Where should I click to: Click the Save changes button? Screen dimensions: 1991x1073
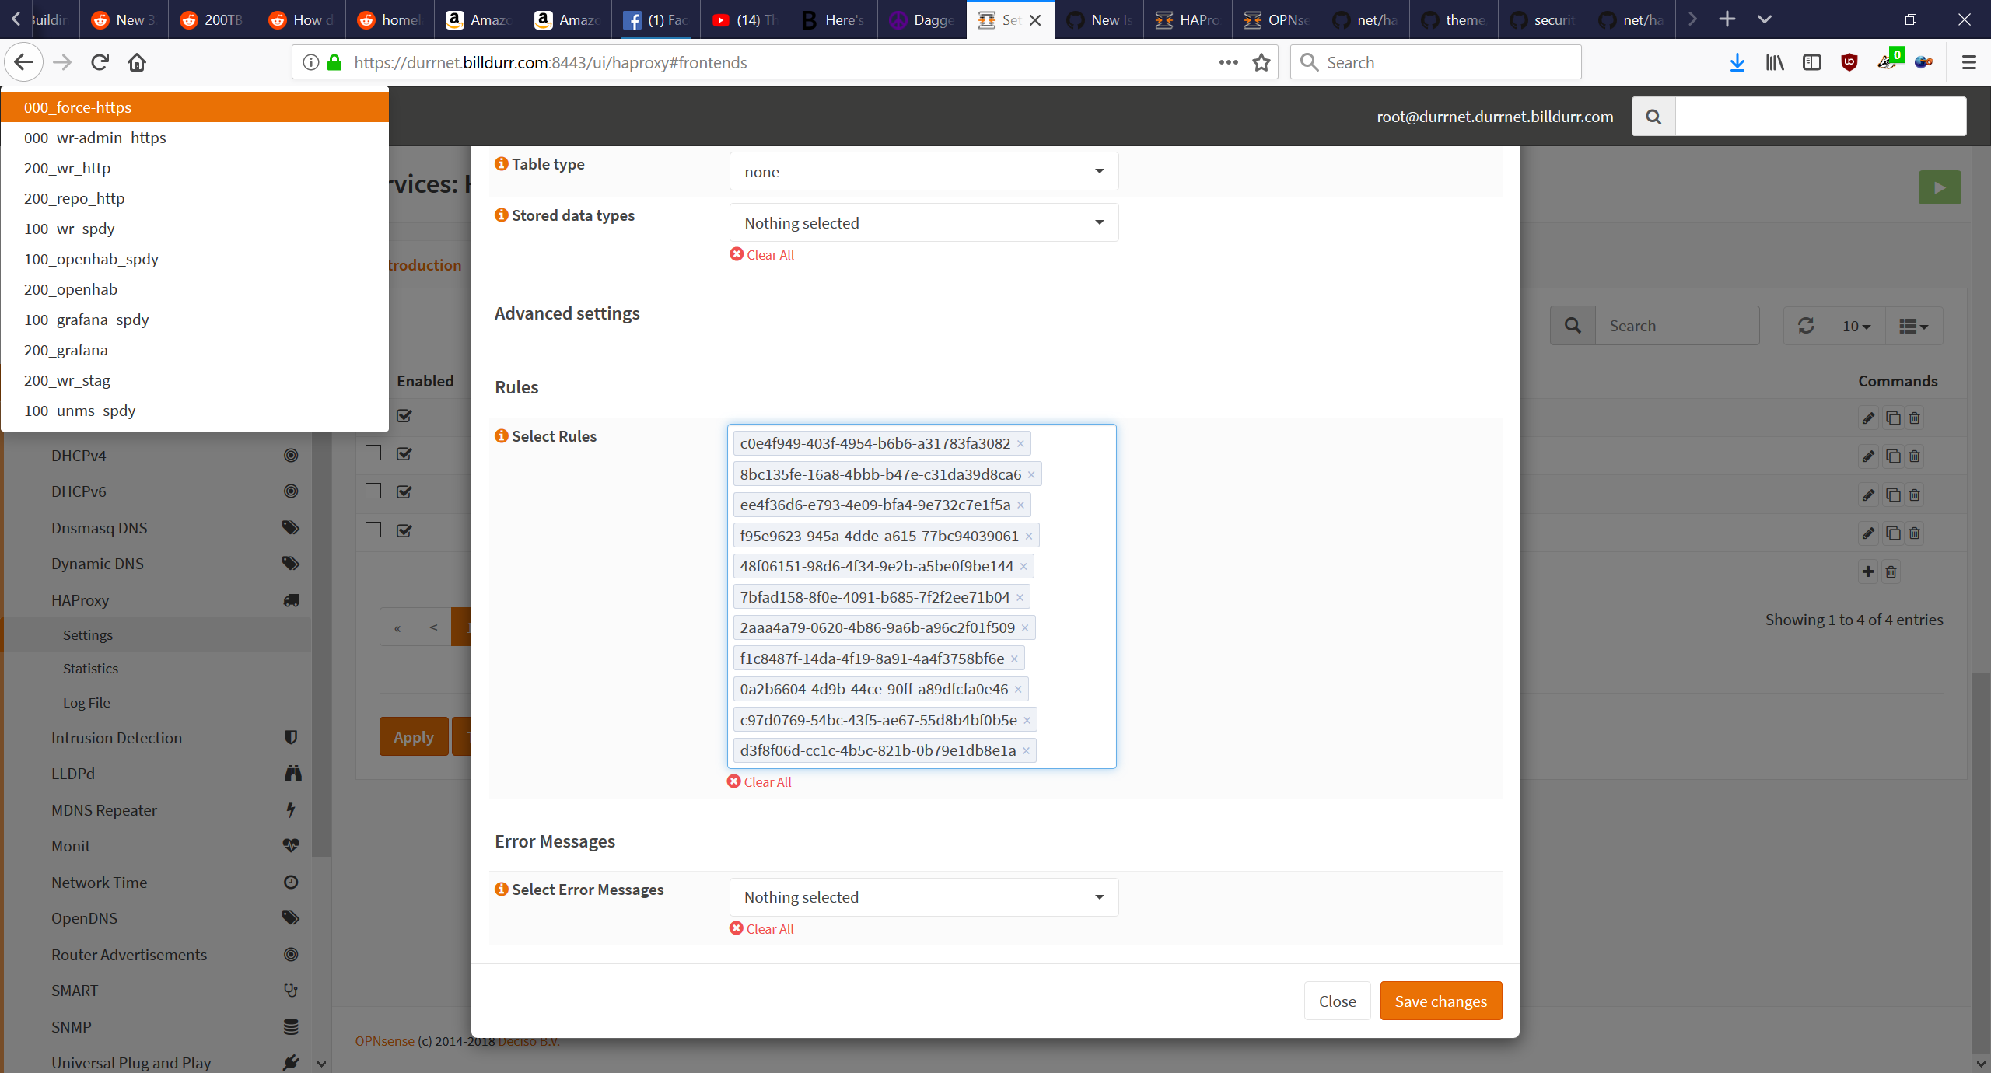1440,1001
